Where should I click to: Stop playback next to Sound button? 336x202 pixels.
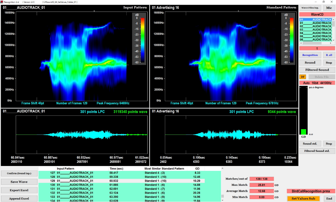(329, 63)
